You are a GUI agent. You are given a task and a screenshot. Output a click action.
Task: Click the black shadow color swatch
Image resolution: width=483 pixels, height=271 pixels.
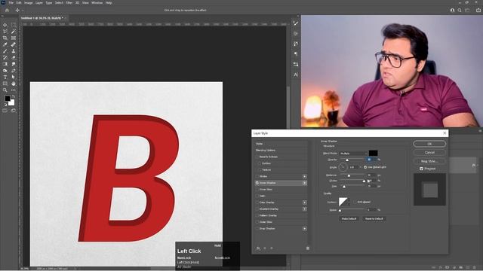point(373,153)
